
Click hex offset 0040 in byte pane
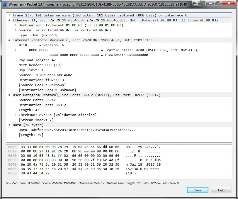point(12,164)
